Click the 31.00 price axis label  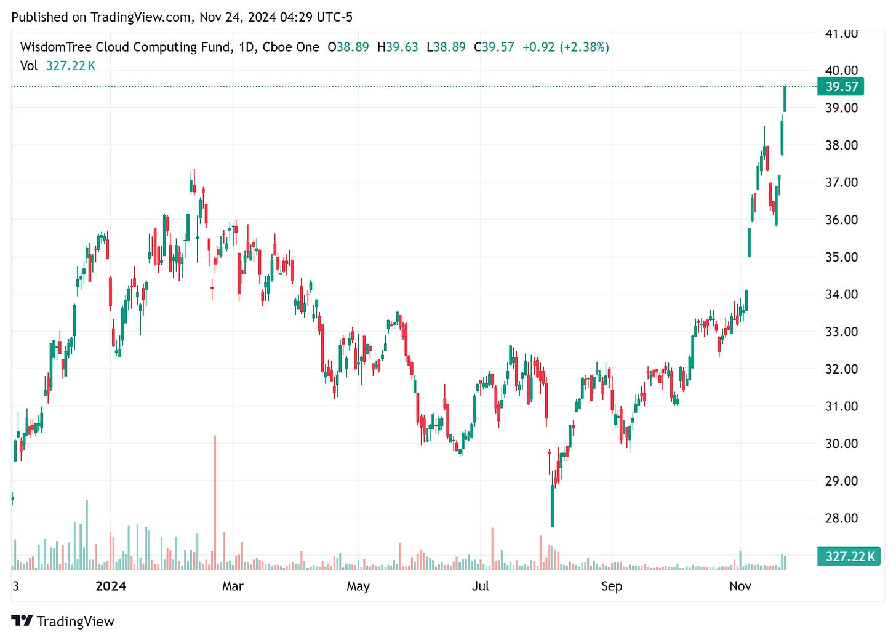[x=841, y=406]
